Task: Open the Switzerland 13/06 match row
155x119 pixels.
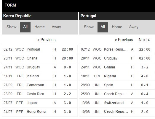Action: pyautogui.click(x=117, y=103)
